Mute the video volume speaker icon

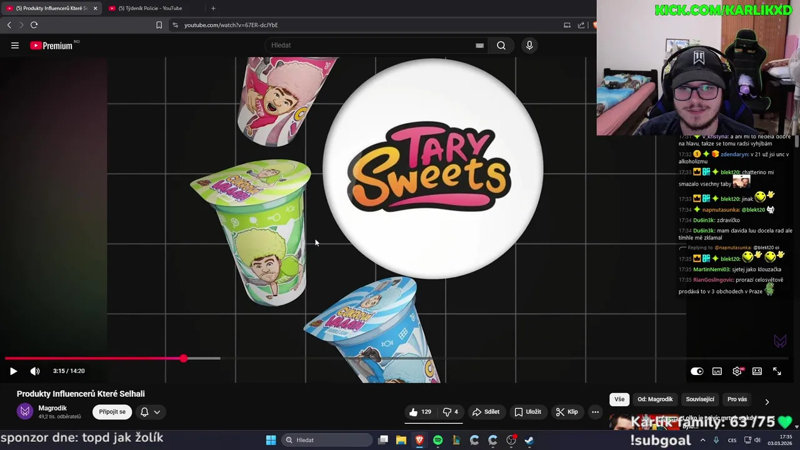(x=35, y=371)
